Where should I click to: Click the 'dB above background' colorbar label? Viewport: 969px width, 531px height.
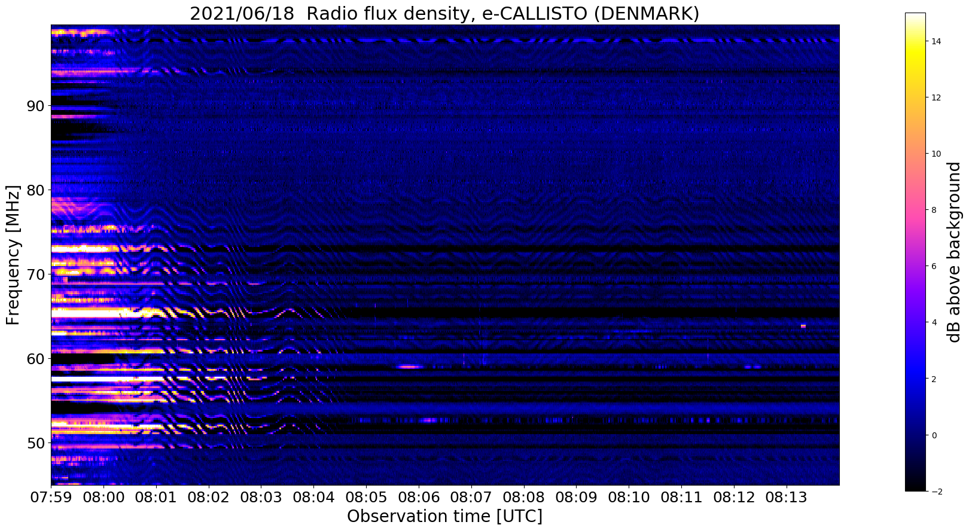point(954,252)
